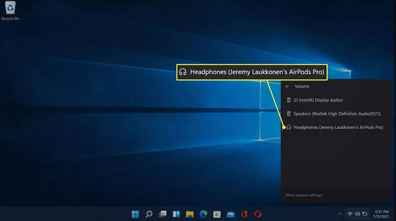This screenshot has width=396, height=221.
Task: Open Microsoft Store from the taskbar
Action: (217, 214)
